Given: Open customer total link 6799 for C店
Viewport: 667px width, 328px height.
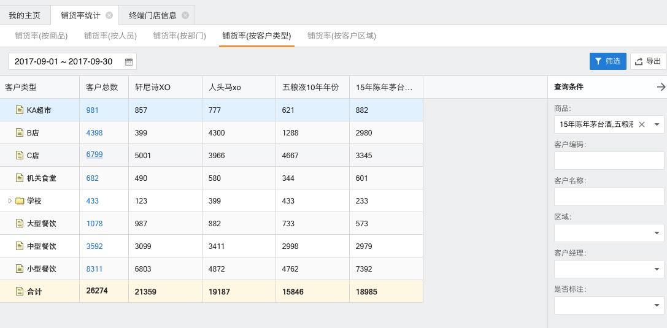Looking at the screenshot, I should (x=94, y=155).
